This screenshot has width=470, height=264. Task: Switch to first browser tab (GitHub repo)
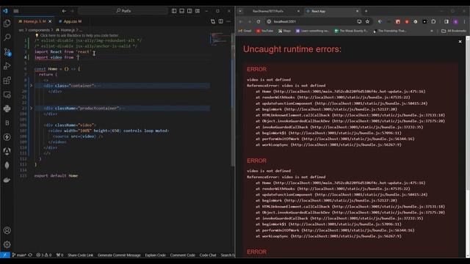(273, 11)
